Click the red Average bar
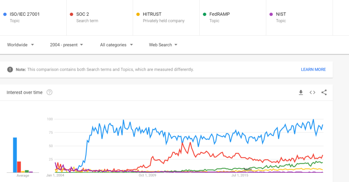The height and width of the screenshot is (182, 349). pos(19,167)
